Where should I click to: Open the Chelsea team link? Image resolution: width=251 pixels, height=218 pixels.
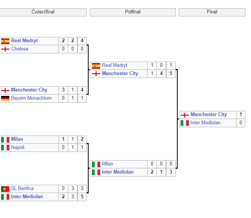[20, 49]
